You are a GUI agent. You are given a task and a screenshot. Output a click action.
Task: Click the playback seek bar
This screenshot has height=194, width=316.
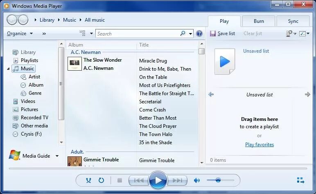(158, 168)
